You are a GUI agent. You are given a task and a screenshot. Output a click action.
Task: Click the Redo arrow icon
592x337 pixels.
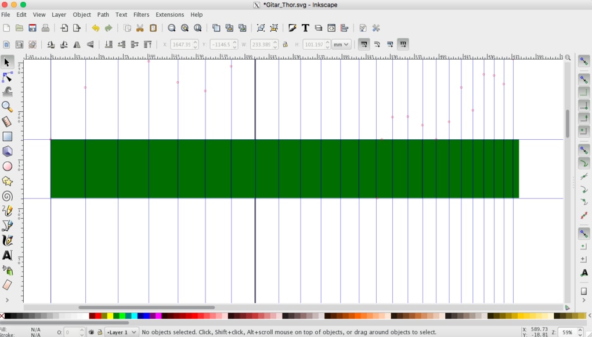[109, 28]
